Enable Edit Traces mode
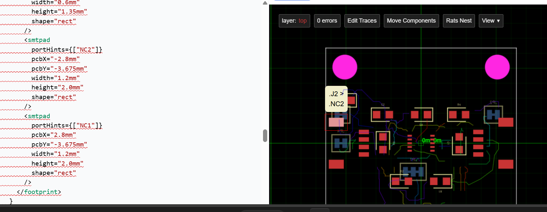547x212 pixels. coord(362,21)
